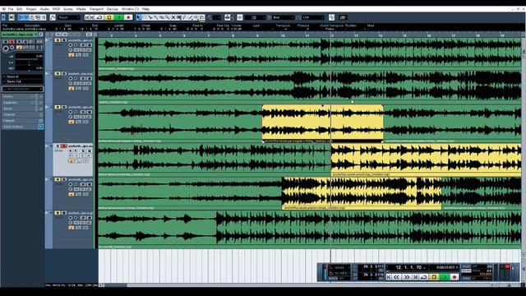
Task: Open the Devices menu
Action: coord(112,9)
